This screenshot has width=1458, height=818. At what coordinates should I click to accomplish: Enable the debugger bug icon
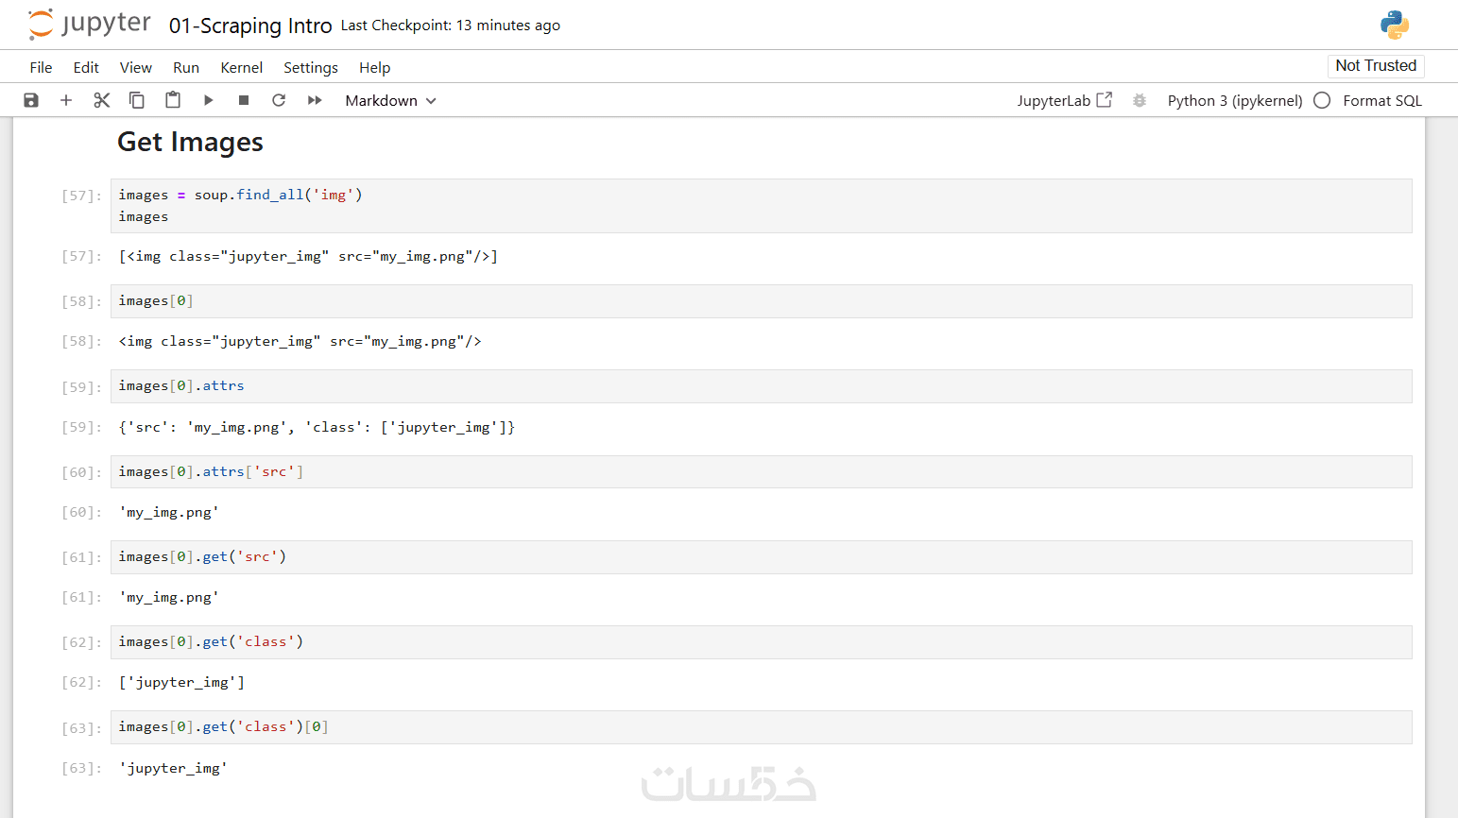(x=1140, y=100)
